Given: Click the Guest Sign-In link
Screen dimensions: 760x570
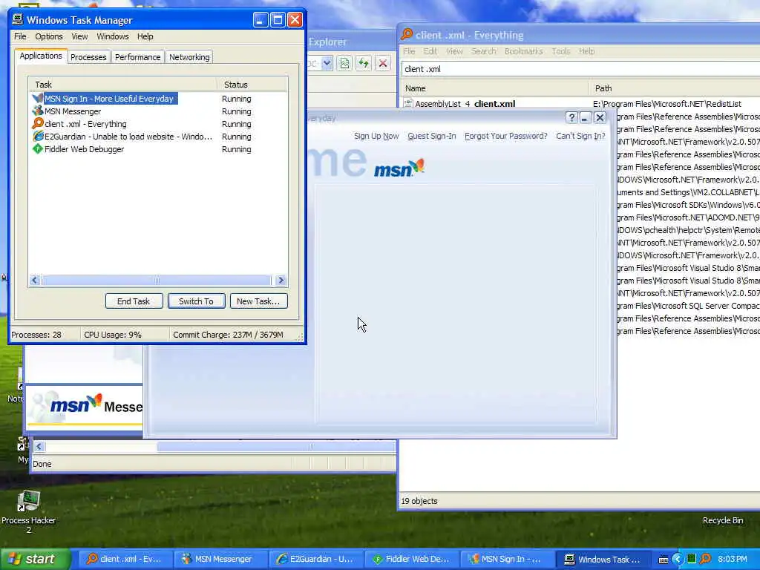Looking at the screenshot, I should click(432, 137).
